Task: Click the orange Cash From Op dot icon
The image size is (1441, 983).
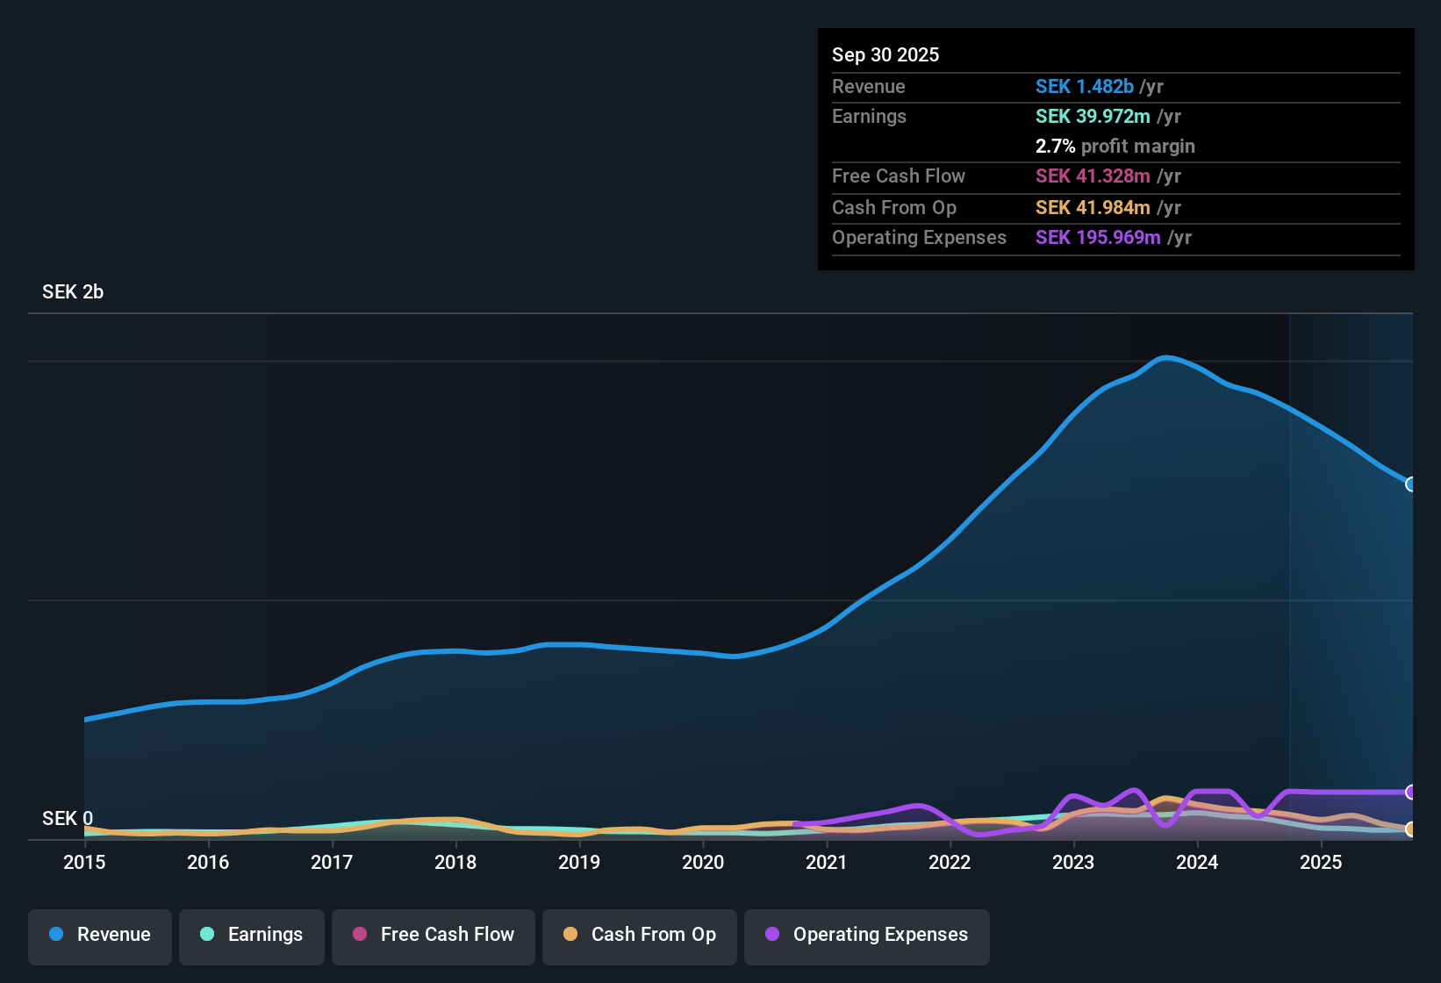Action: tap(570, 935)
